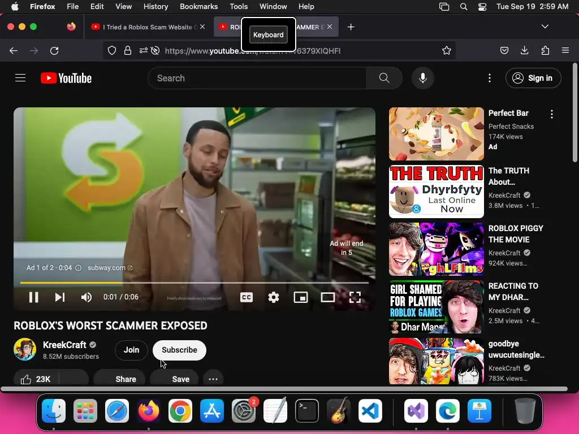Open Terminal from the Dock
This screenshot has height=434, width=579.
[307, 411]
